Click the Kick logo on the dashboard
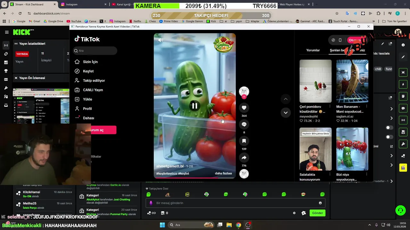Image resolution: width=410 pixels, height=230 pixels. tap(22, 32)
